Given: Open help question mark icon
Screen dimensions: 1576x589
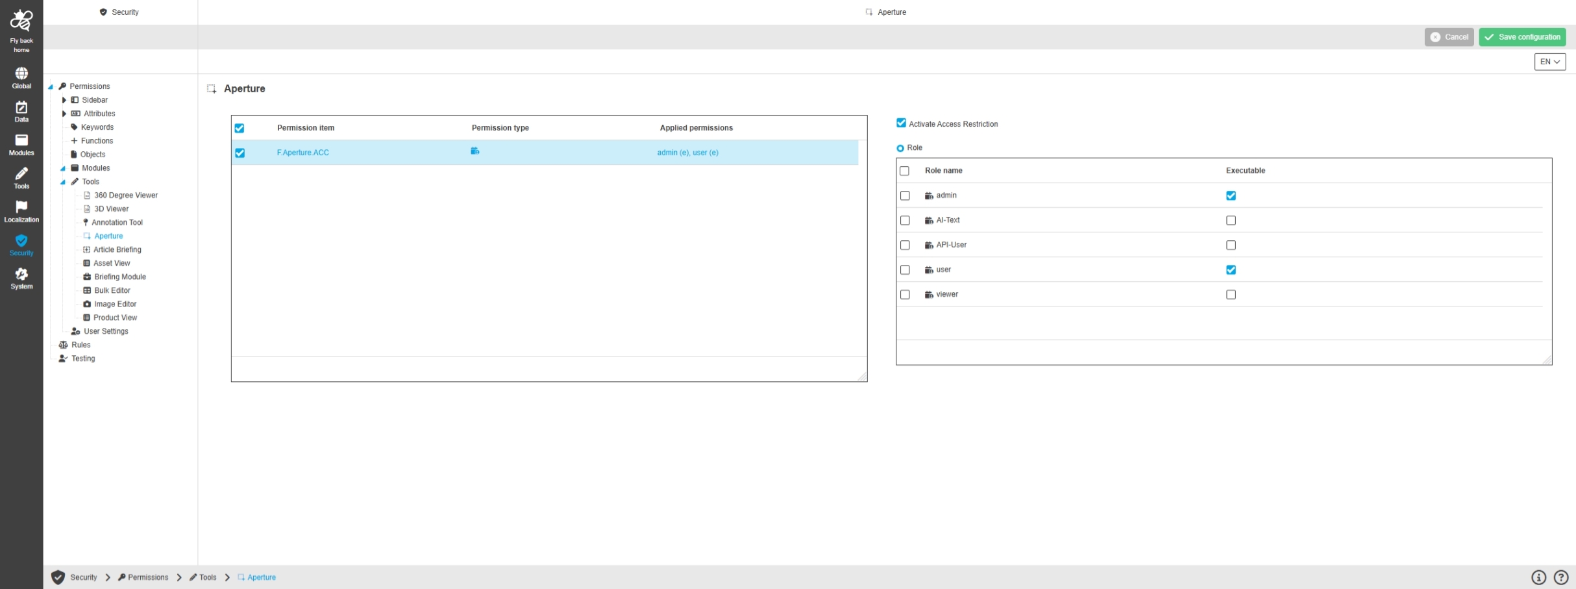Looking at the screenshot, I should tap(1561, 577).
